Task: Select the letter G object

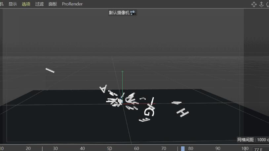Action: coord(149,112)
